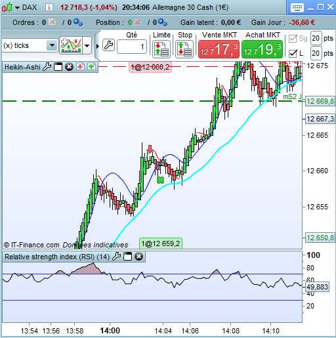Image resolution: width=336 pixels, height=338 pixels.
Task: Open order settings gears next to Ordres
Action: (x=77, y=22)
